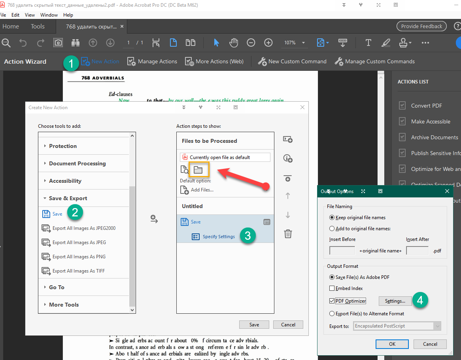Click OK in Output Options dialog

coord(392,344)
